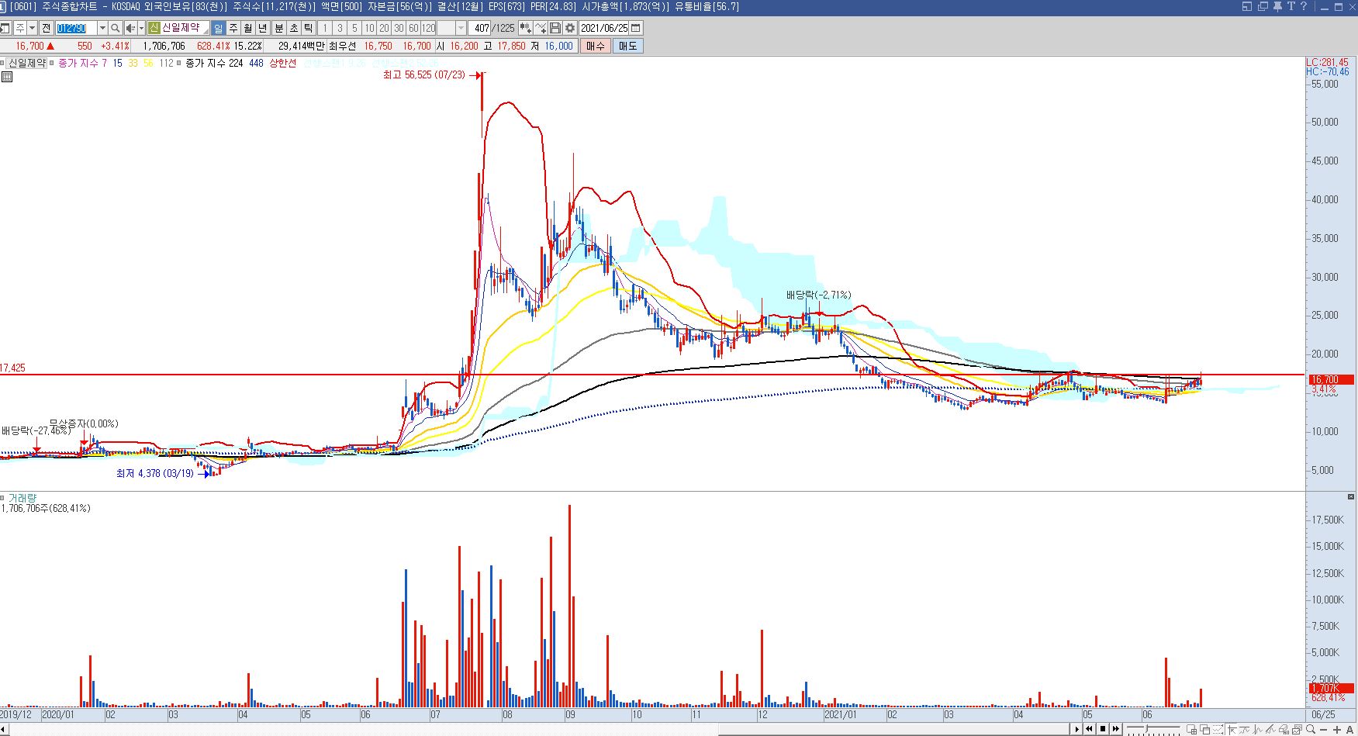Click the stop button in the replay controls
The image size is (1358, 736).
point(1103,729)
